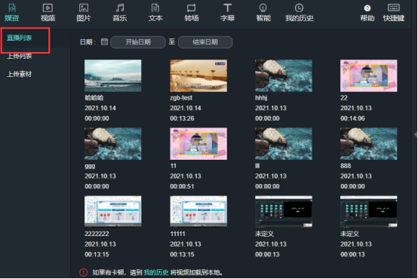Open 上传素材 in the sidebar
The width and height of the screenshot is (418, 279).
click(x=20, y=74)
